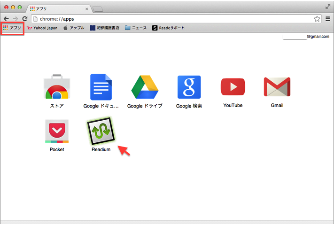Image resolution: width=334 pixels, height=225 pixels.
Task: Click the ストア label text
Action: tap(57, 106)
